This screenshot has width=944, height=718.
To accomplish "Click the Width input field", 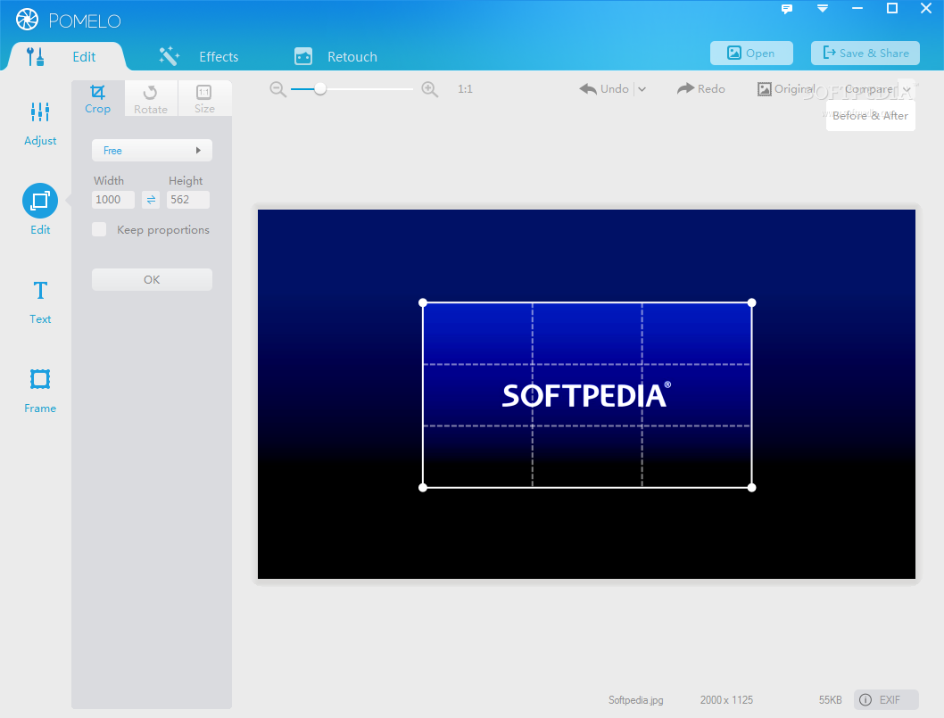I will coord(113,200).
